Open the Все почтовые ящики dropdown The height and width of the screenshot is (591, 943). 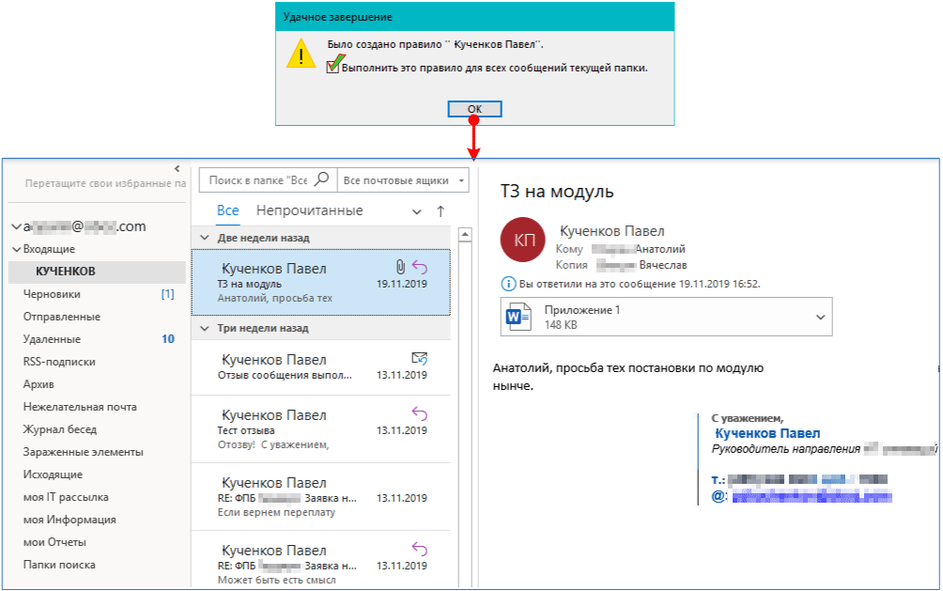(x=404, y=179)
